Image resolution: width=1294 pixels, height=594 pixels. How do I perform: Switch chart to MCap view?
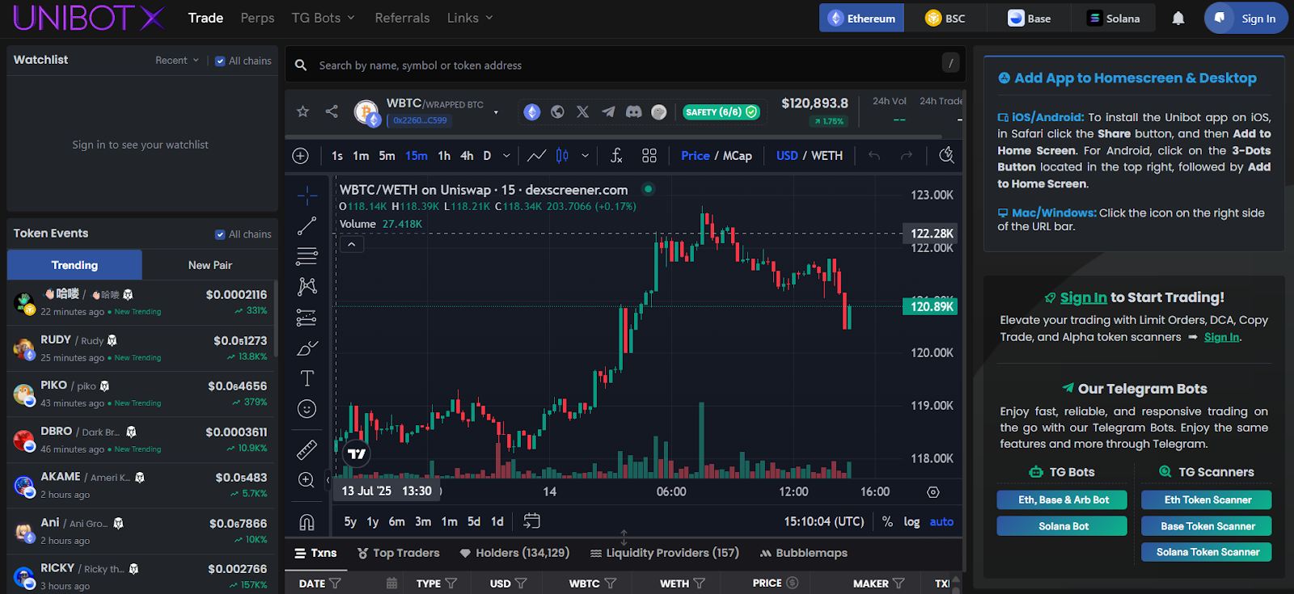pyautogui.click(x=737, y=155)
